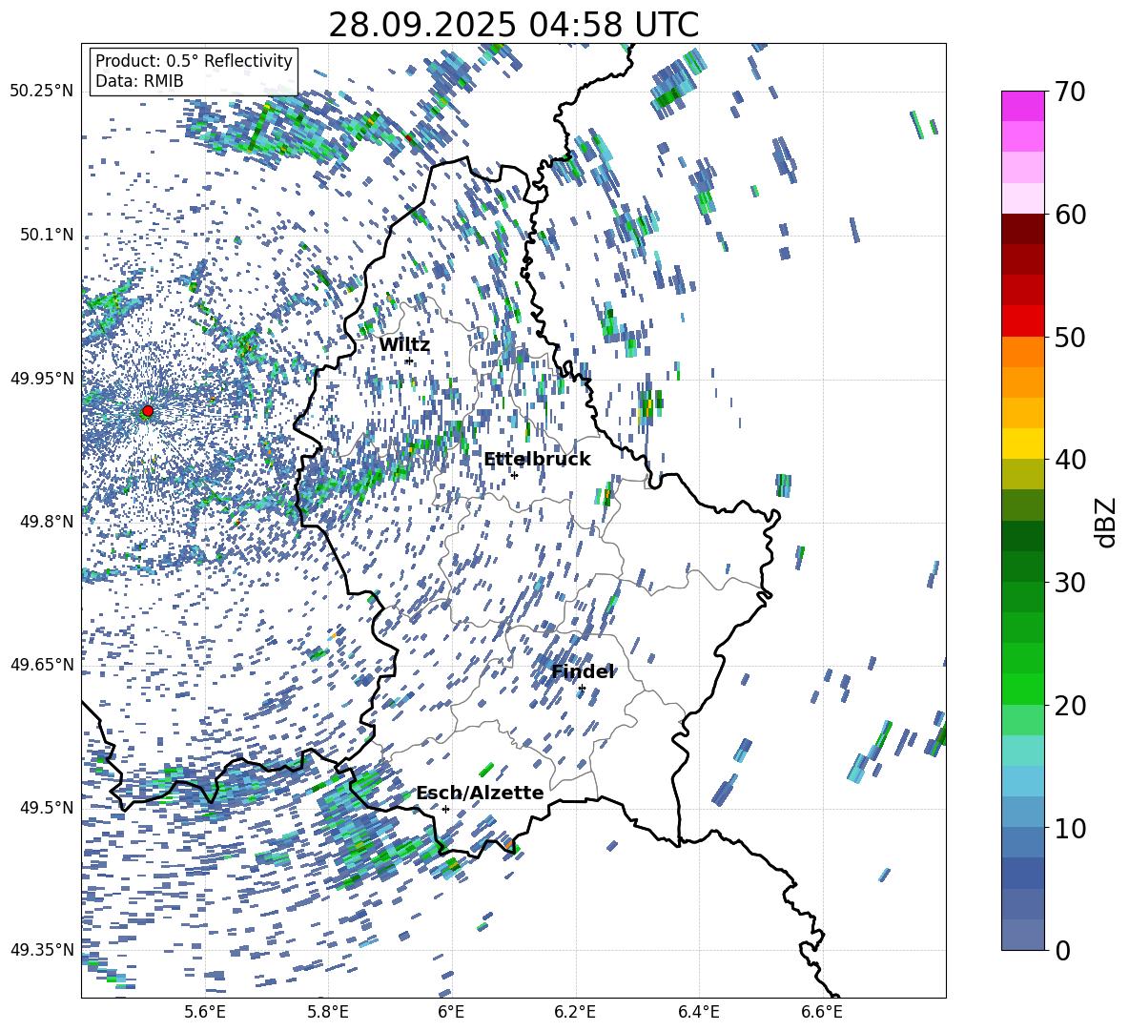Click the Wiltz station cross marker
1129x1031 pixels.
(409, 361)
